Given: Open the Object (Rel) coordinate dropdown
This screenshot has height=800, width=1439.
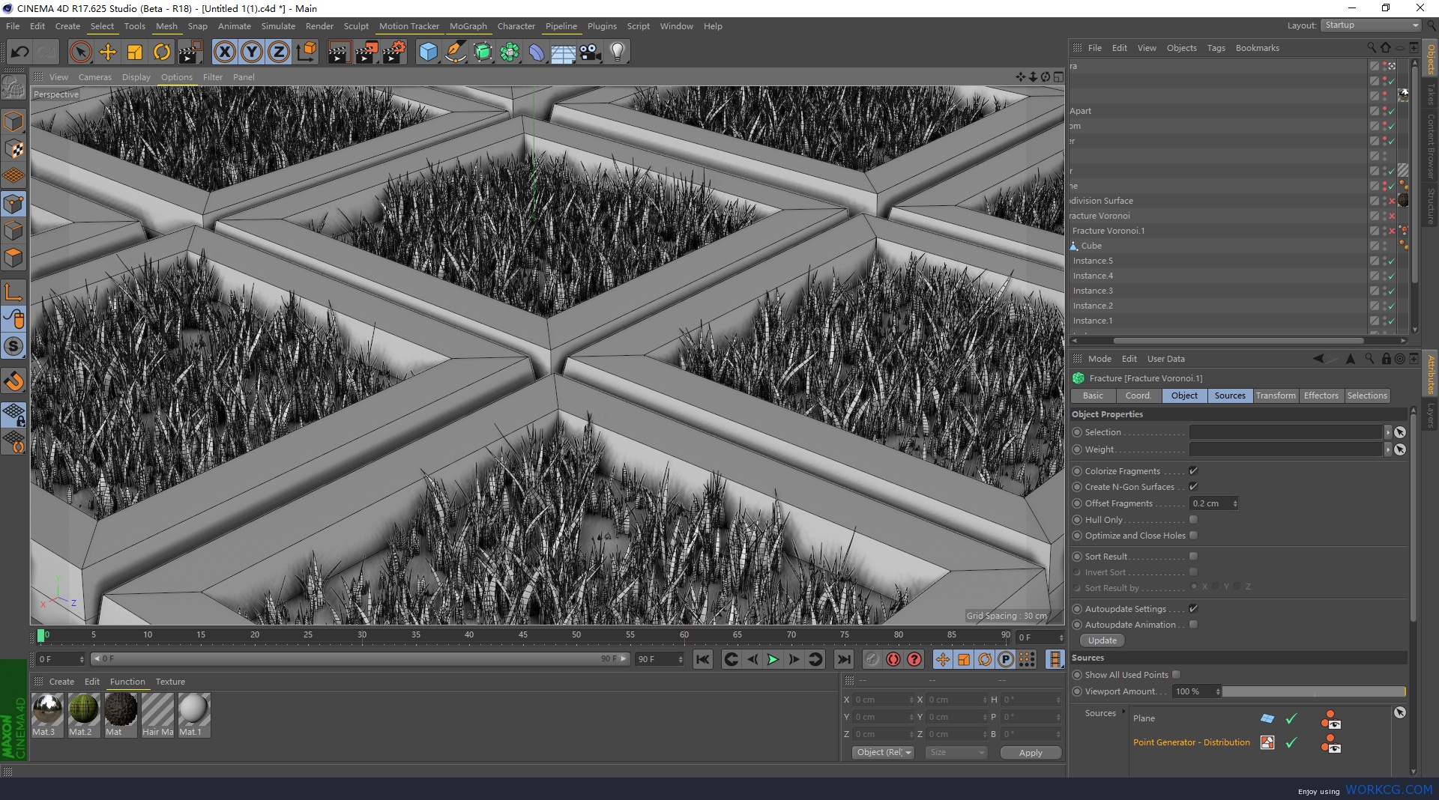Looking at the screenshot, I should (883, 752).
